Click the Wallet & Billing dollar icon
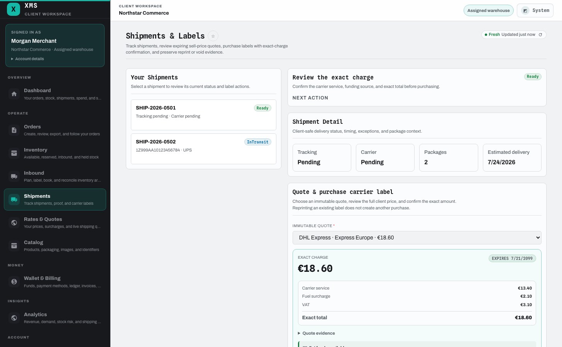Screen dimensions: 562x347 (x=14, y=281)
